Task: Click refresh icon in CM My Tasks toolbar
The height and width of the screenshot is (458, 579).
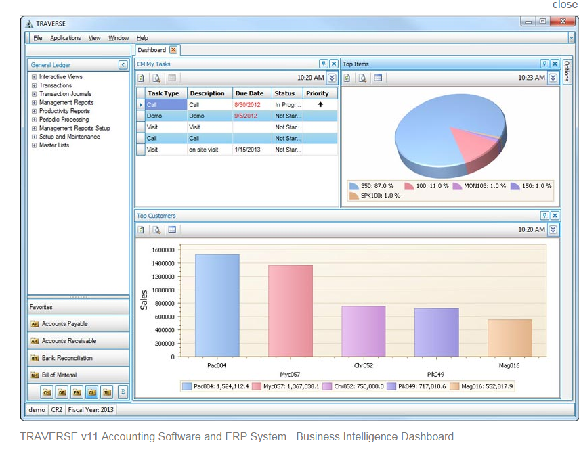Action: click(141, 78)
